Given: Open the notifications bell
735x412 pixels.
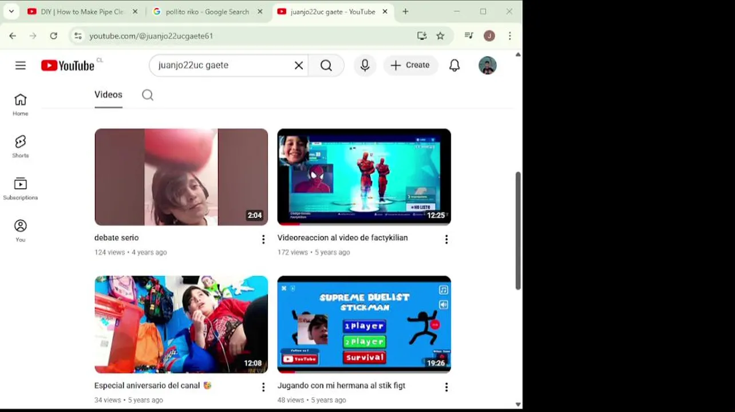Looking at the screenshot, I should [455, 65].
